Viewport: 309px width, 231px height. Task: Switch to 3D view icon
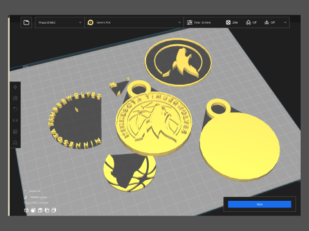[26, 210]
